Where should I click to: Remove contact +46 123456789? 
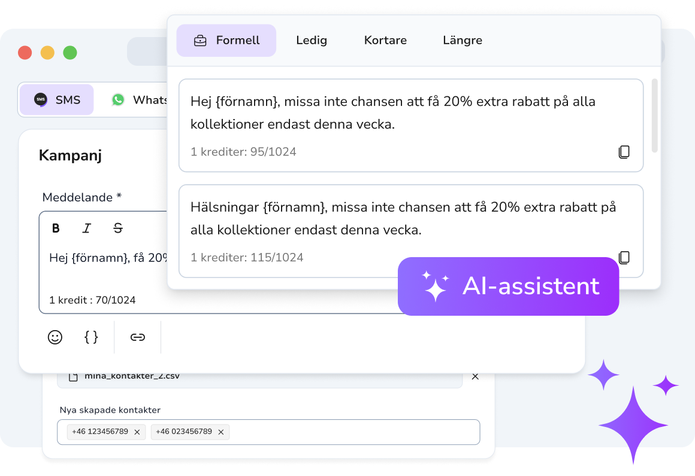pos(137,432)
